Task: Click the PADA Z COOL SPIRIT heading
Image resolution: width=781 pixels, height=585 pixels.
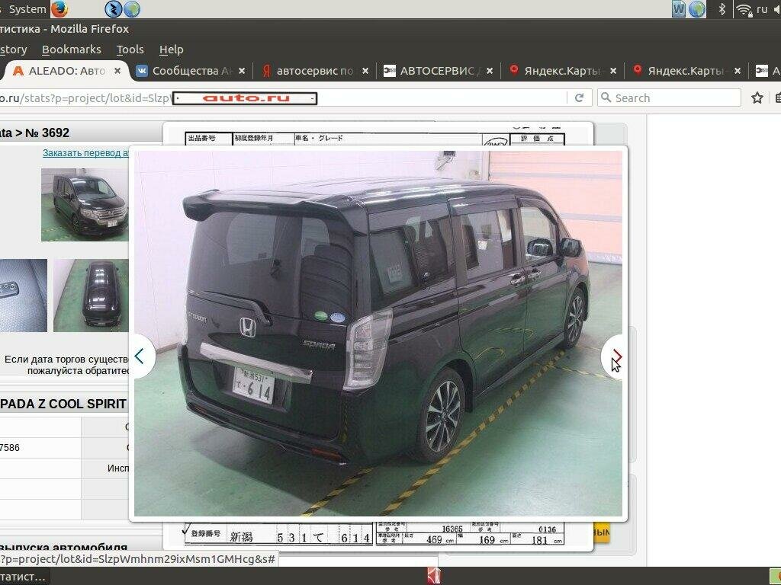Action: (x=63, y=404)
